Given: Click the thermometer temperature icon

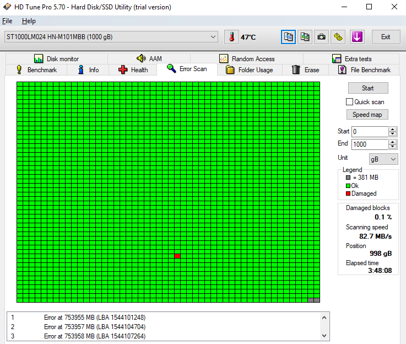Looking at the screenshot, I should 231,37.
